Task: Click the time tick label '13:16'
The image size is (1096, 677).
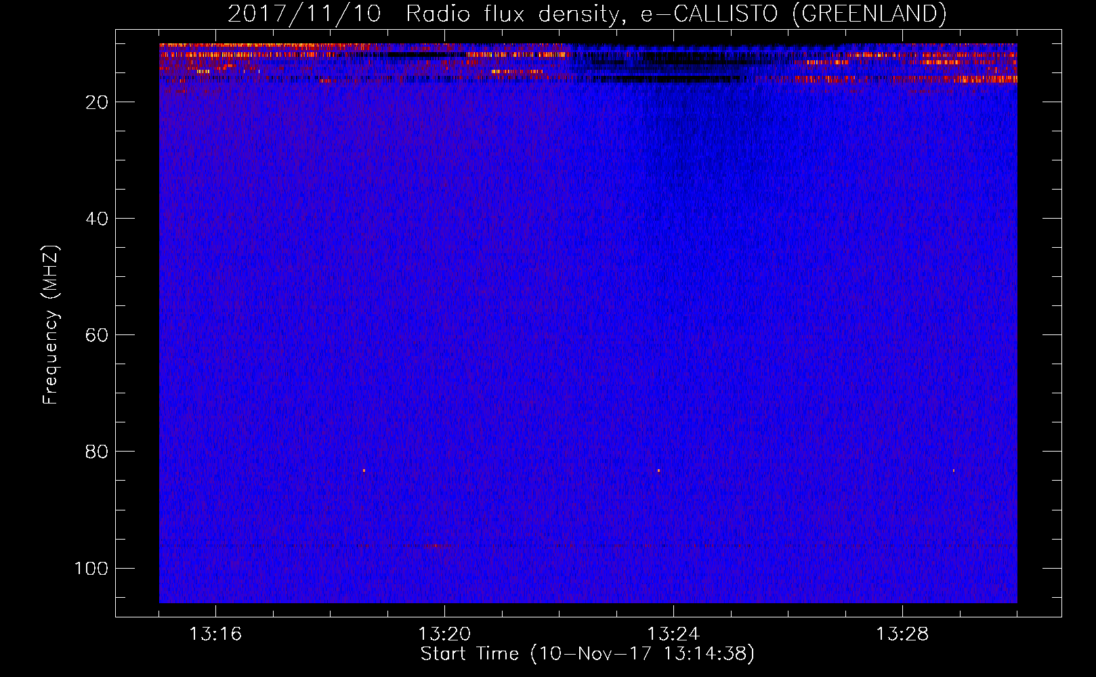Action: point(215,634)
